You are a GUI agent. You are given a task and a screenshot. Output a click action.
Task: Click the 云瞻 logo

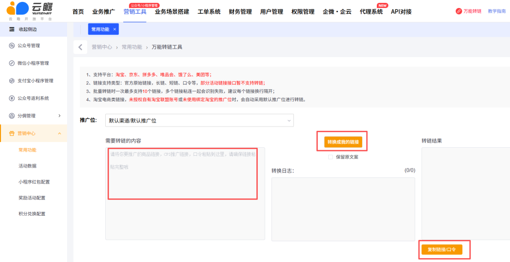coord(29,11)
